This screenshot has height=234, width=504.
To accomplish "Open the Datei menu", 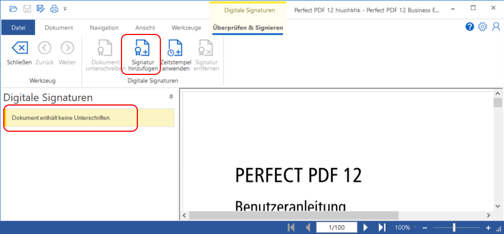I will [x=18, y=27].
